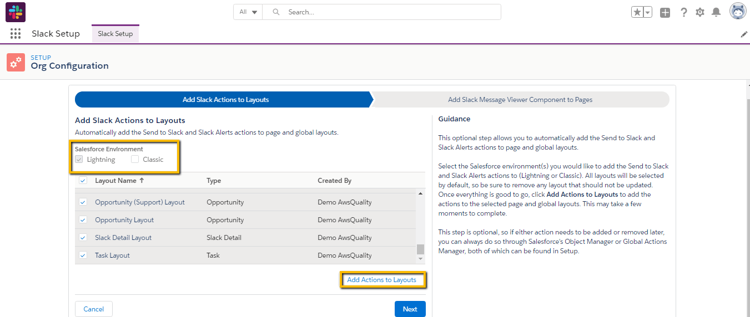Expand the All search scope dropdown

click(x=248, y=12)
